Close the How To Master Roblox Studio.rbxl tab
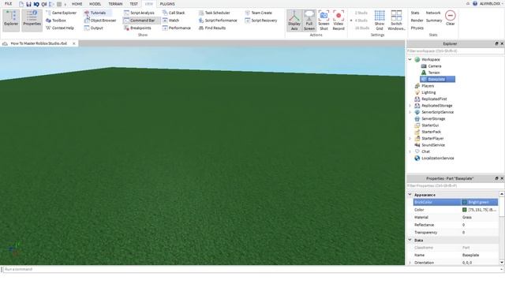This screenshot has height=284, width=505. [74, 43]
